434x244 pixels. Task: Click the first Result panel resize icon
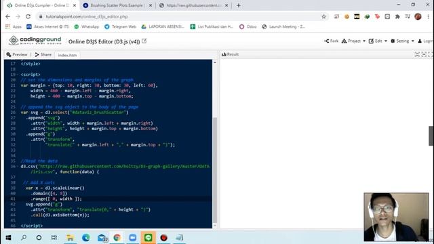pos(417,54)
